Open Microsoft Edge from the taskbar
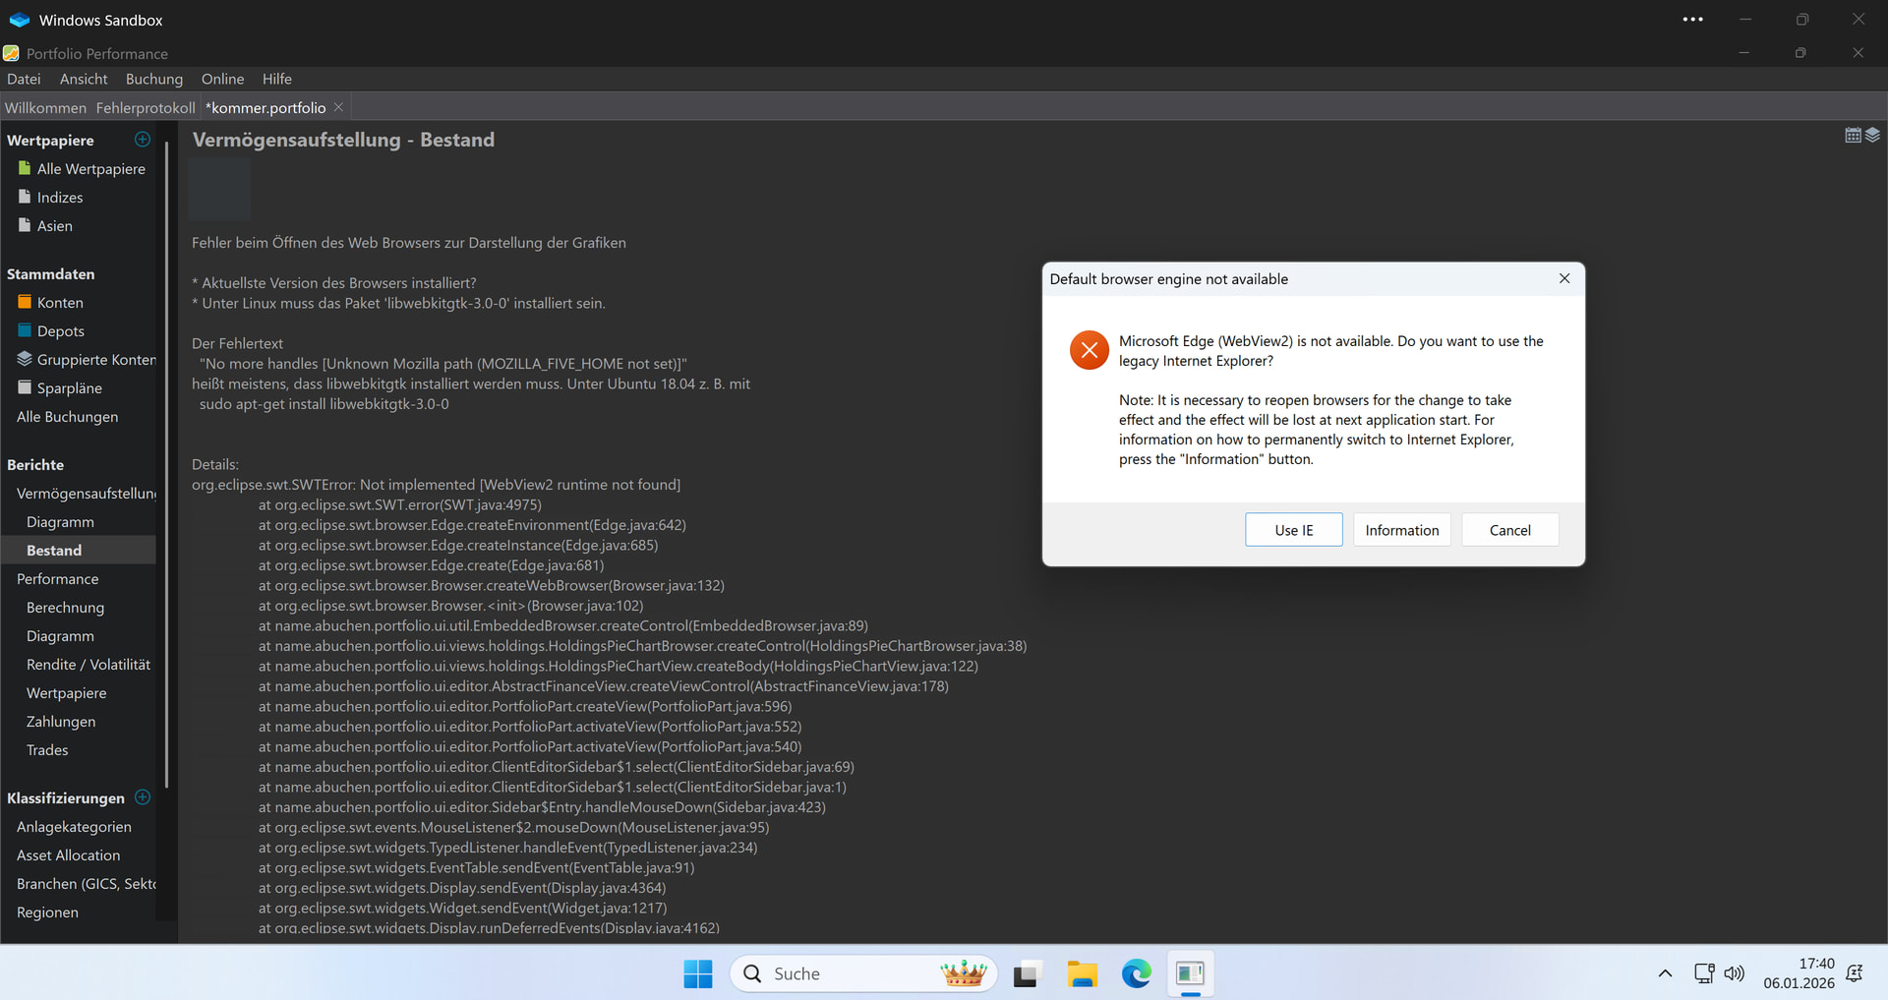This screenshot has height=1000, width=1888. (x=1136, y=973)
